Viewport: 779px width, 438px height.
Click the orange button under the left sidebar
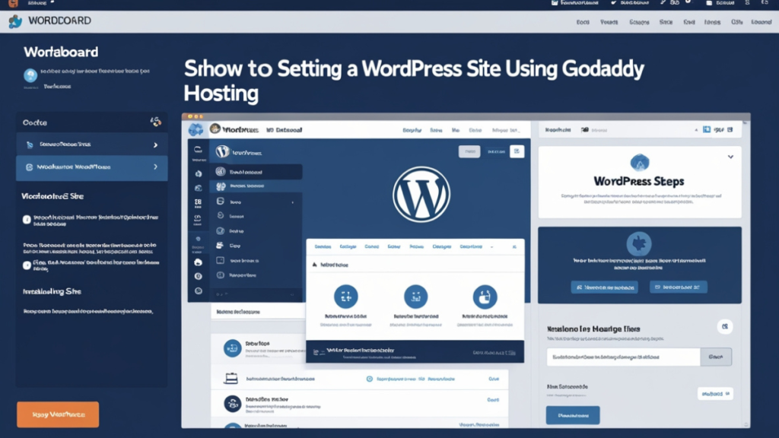pyautogui.click(x=58, y=414)
